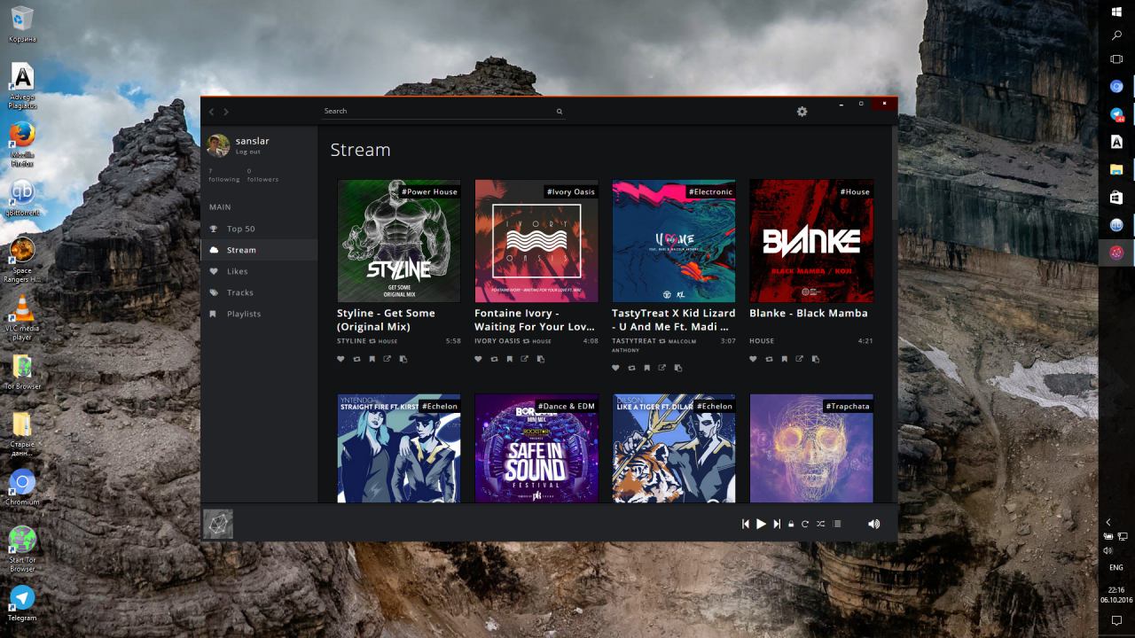This screenshot has height=638, width=1135.
Task: Repost the TastyTreat X Kid Lizard track
Action: 631,368
